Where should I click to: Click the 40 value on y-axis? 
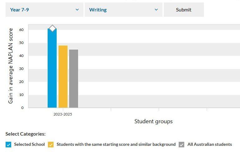point(21,56)
